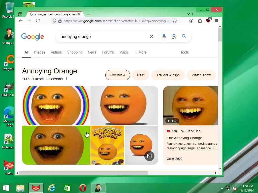Start voice search with microphone icon
Image resolution: width=258 pixels, height=193 pixels.
point(164,36)
